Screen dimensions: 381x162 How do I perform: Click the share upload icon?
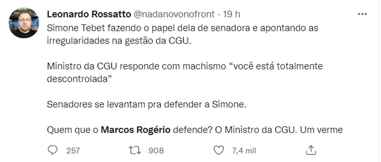tap(311, 150)
